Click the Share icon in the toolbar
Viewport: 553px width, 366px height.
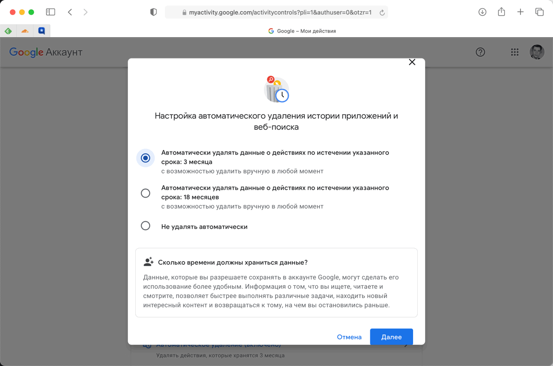coord(501,12)
